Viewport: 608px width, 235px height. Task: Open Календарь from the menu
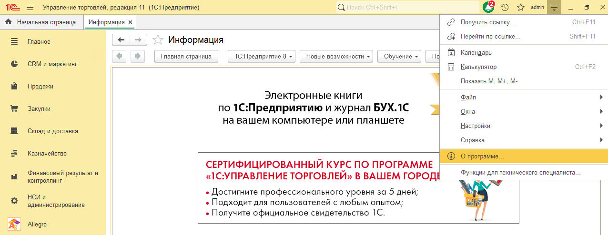[524, 53]
